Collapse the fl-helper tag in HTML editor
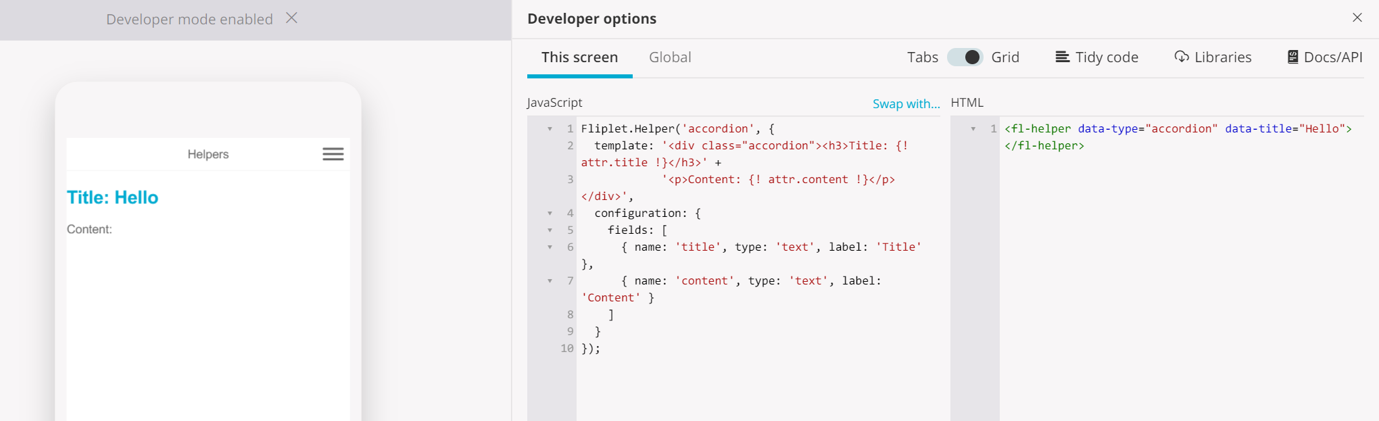 pos(973,129)
